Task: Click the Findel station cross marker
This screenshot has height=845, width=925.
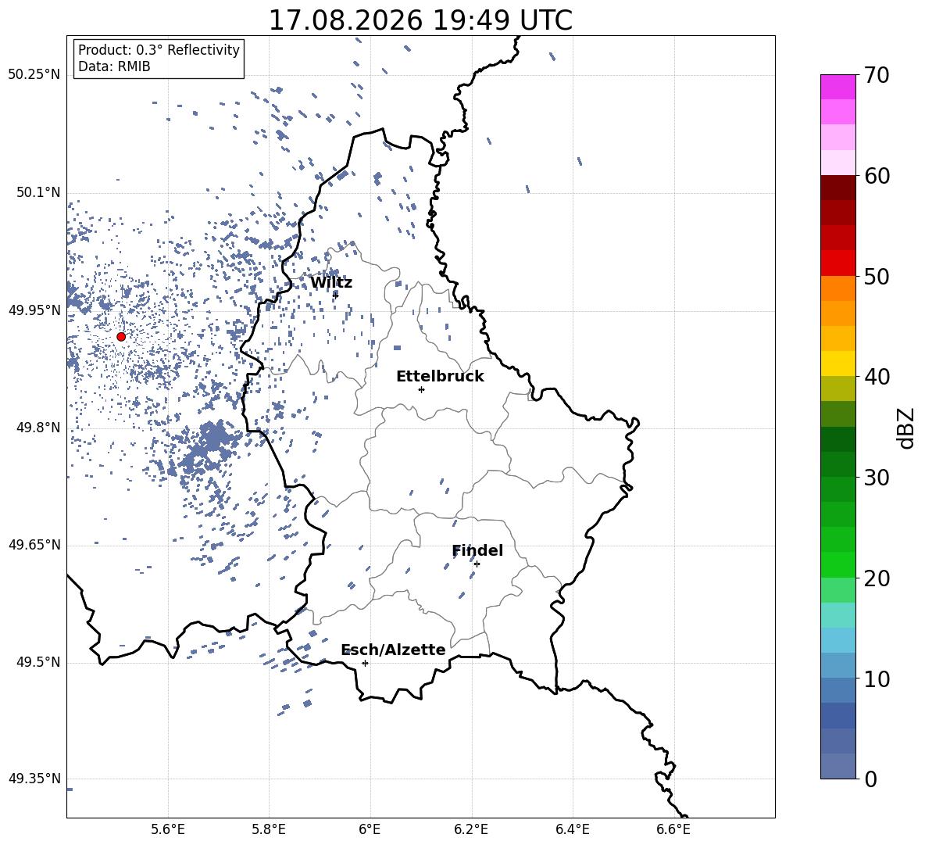Action: [x=477, y=564]
